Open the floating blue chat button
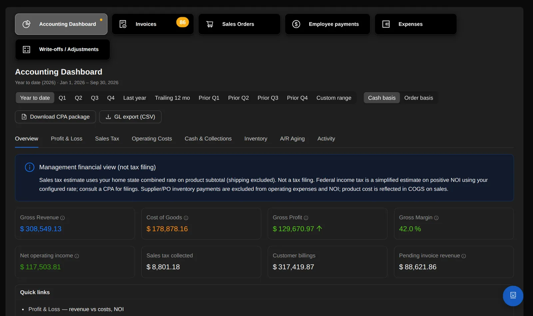Screen dimensions: 533x316 coord(513,296)
